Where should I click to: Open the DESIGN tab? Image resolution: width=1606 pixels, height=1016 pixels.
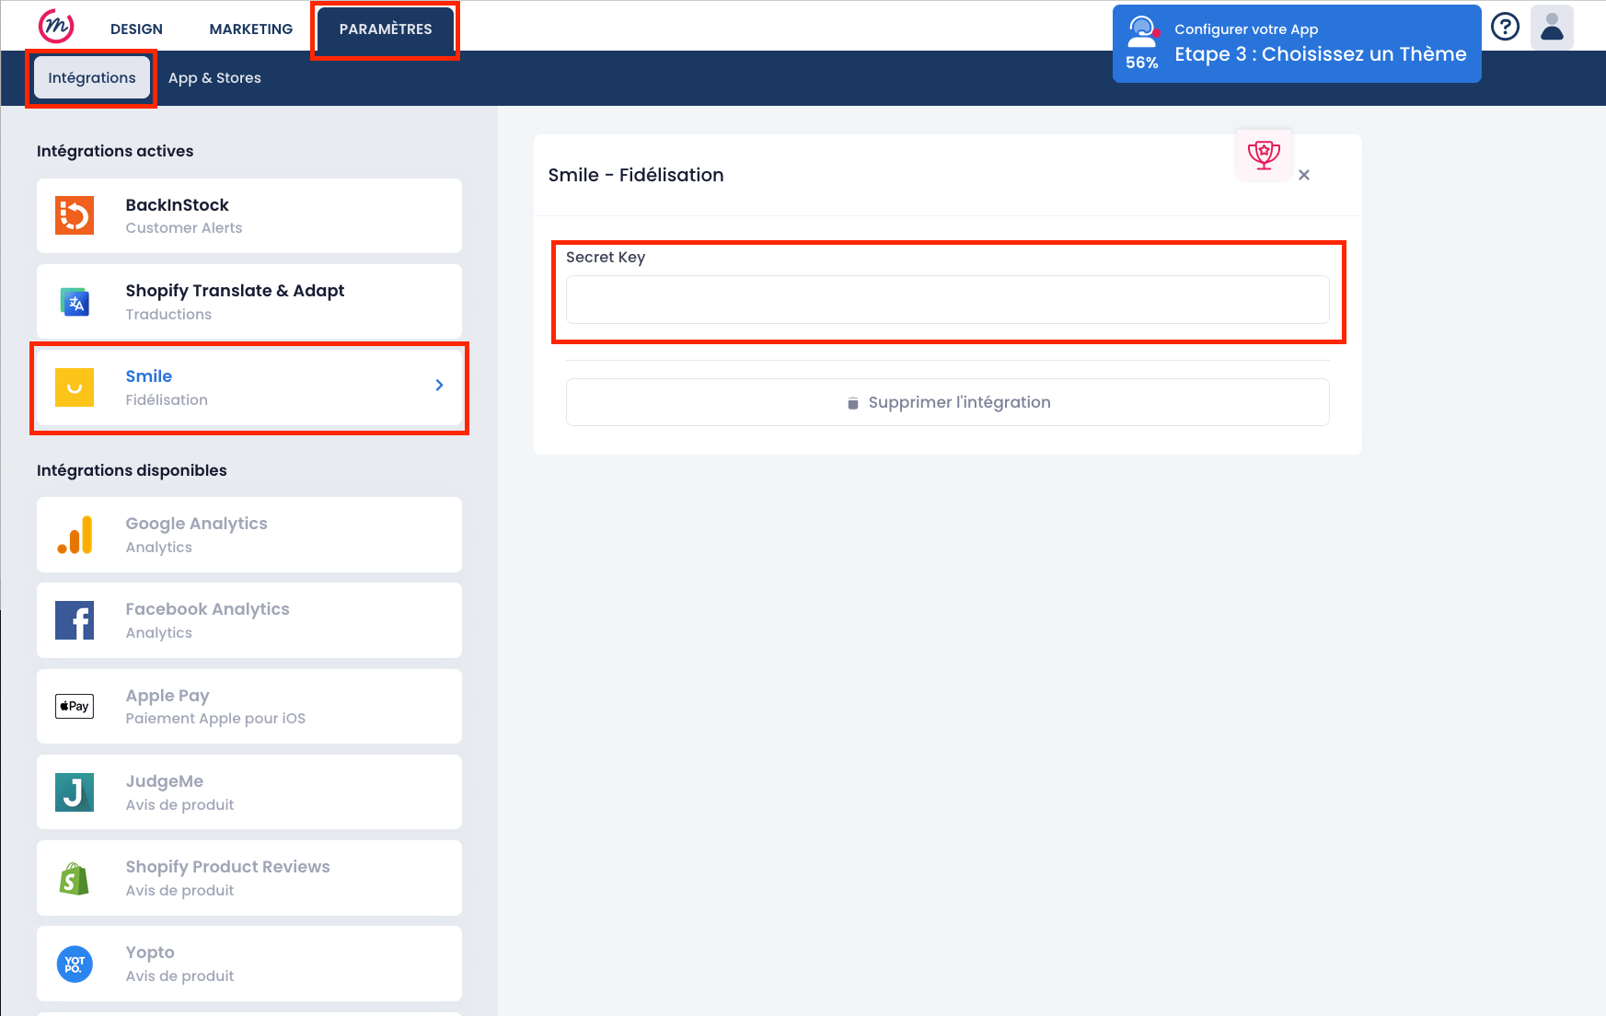(136, 29)
